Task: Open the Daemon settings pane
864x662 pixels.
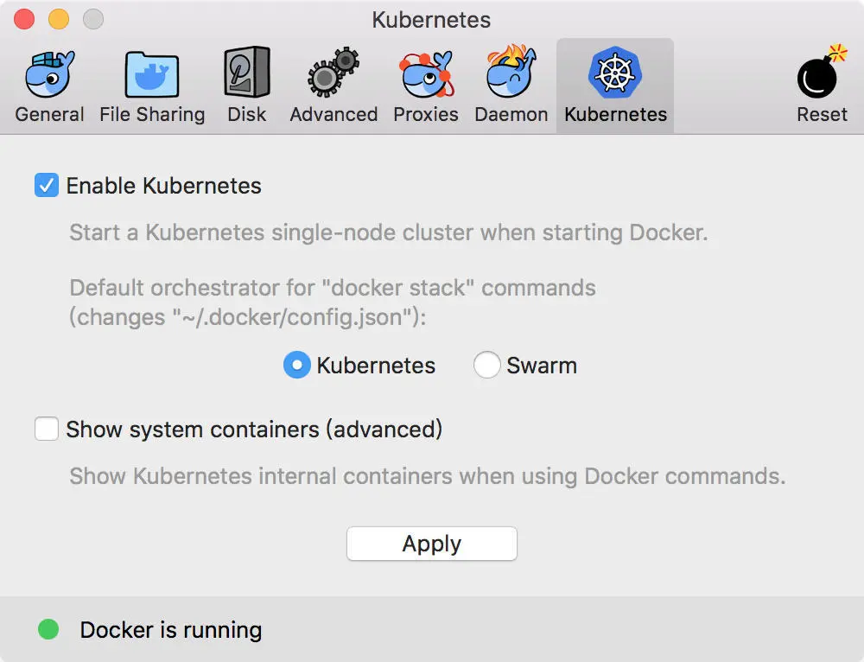Action: pyautogui.click(x=511, y=84)
